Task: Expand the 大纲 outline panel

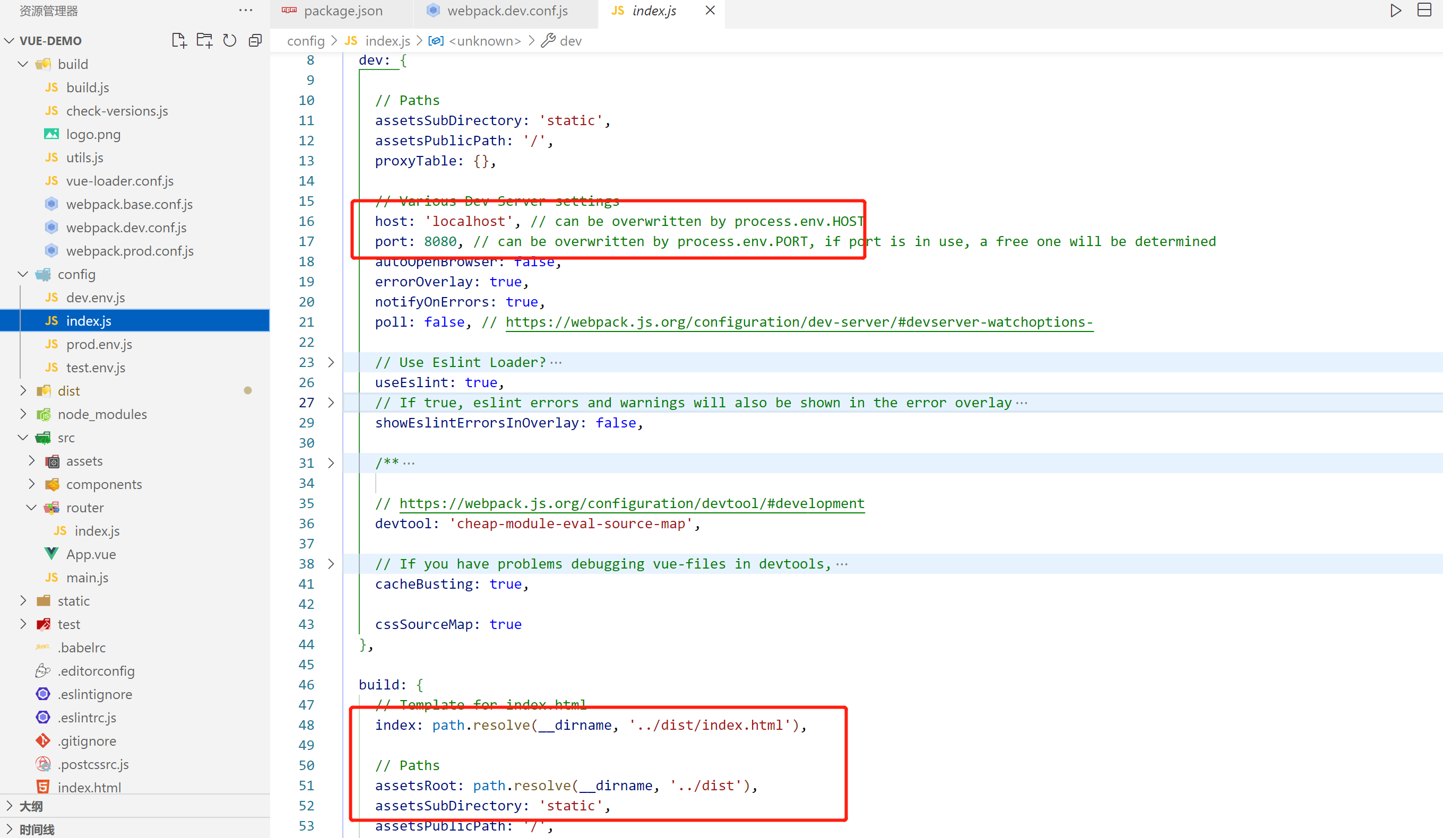Action: (31, 806)
